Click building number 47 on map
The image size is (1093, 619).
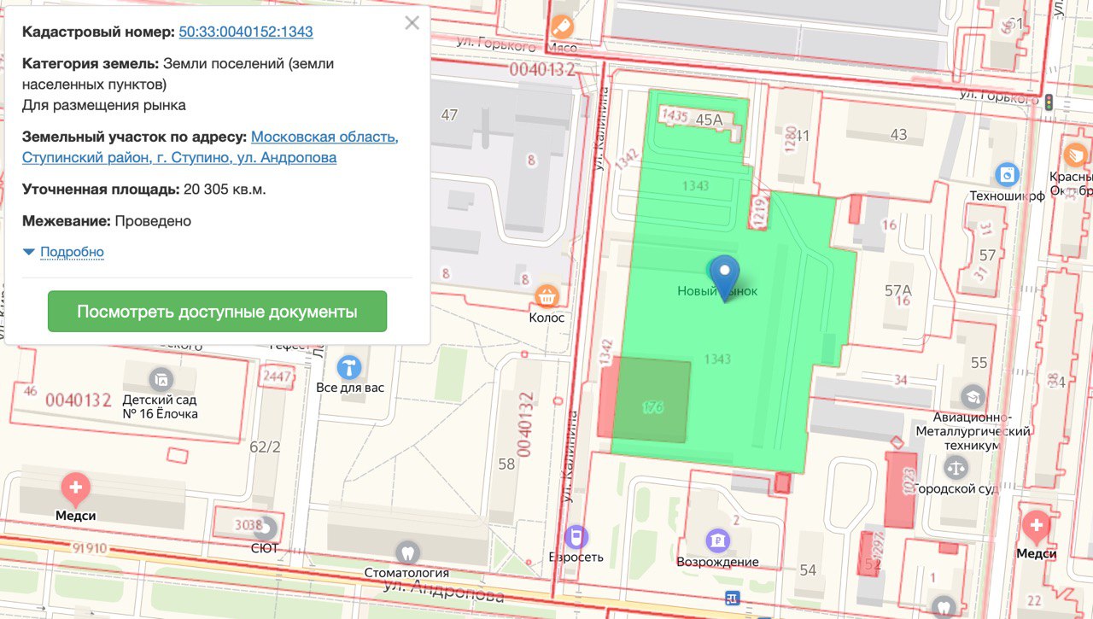(x=449, y=115)
